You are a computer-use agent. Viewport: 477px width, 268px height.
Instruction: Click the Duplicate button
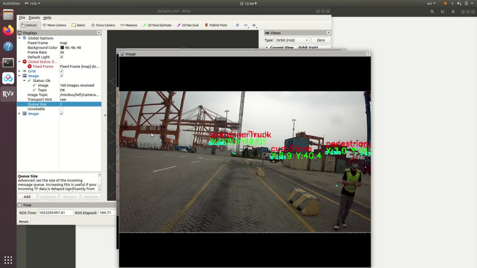(x=48, y=197)
